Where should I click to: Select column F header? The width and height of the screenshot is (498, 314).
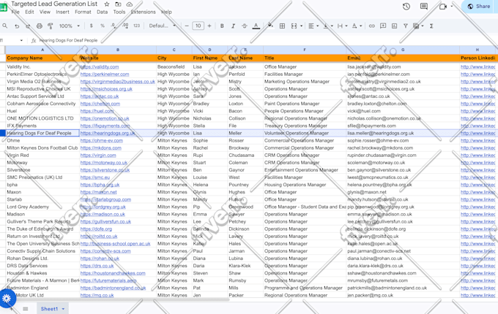[x=304, y=50]
